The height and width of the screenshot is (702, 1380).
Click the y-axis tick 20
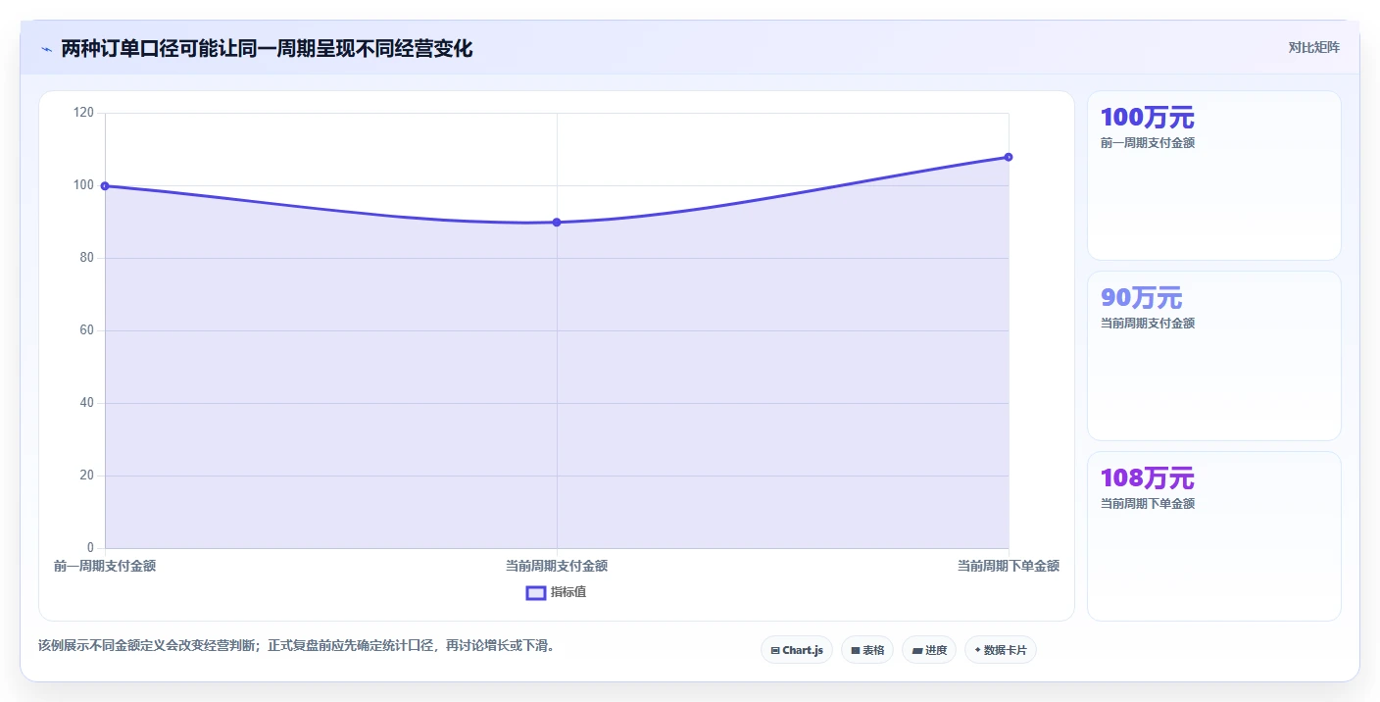[87, 476]
